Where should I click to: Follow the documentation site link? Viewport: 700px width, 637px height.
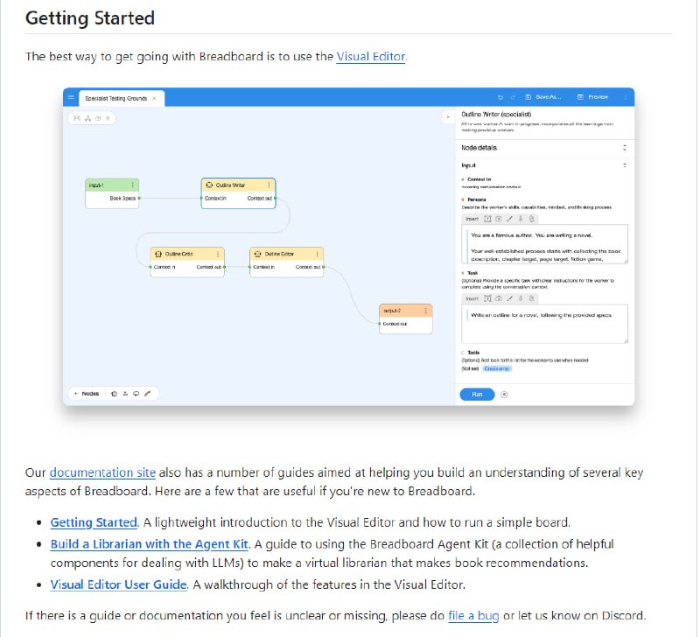[x=102, y=472]
